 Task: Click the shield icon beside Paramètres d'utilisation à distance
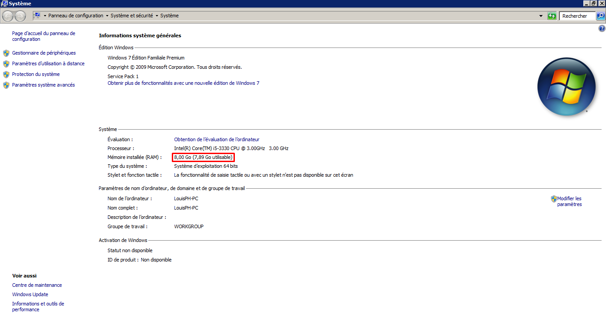pyautogui.click(x=6, y=63)
